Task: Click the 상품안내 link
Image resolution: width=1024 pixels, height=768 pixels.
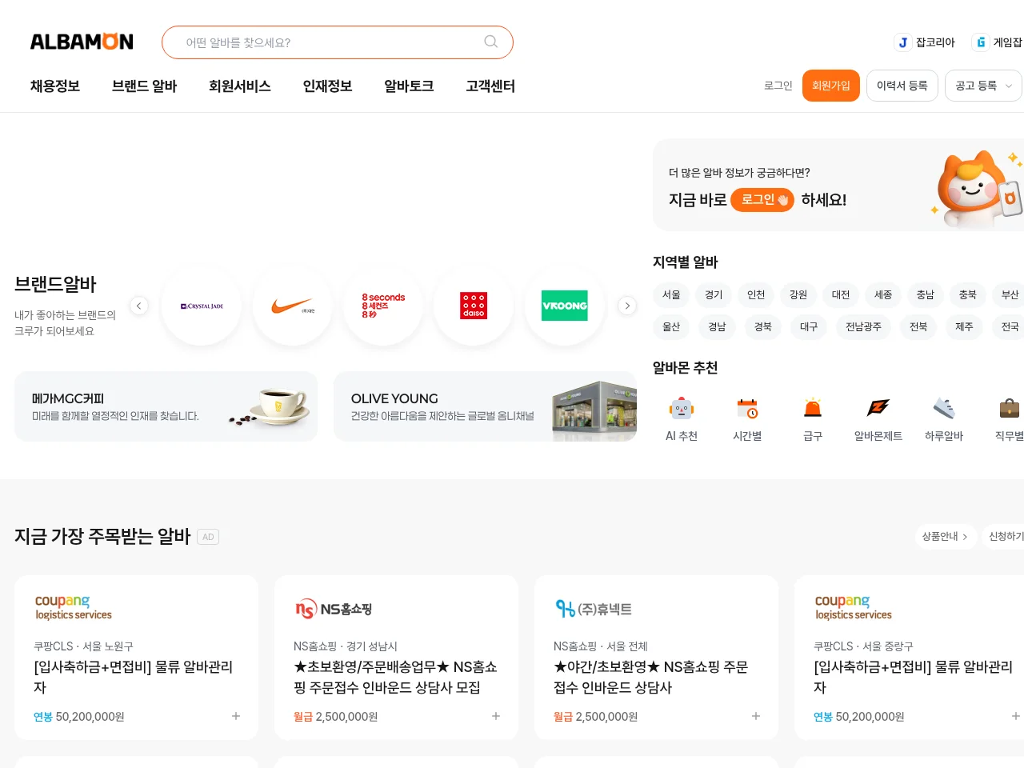Action: pos(945,537)
